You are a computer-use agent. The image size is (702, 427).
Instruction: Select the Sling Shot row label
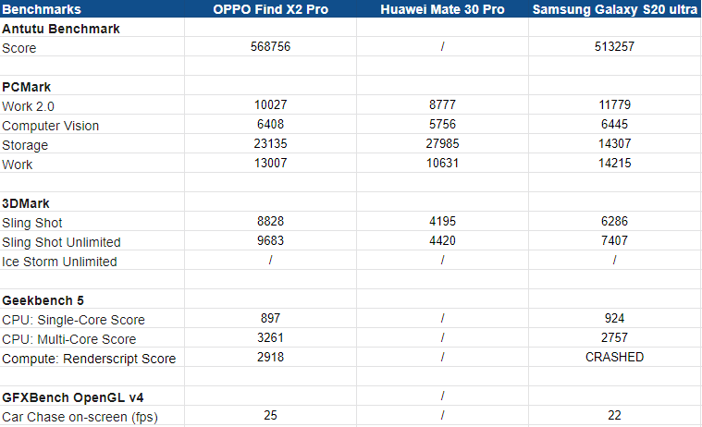point(31,223)
